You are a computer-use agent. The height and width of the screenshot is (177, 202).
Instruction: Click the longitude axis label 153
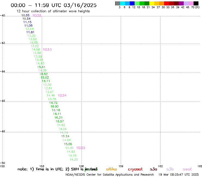pos(42,166)
